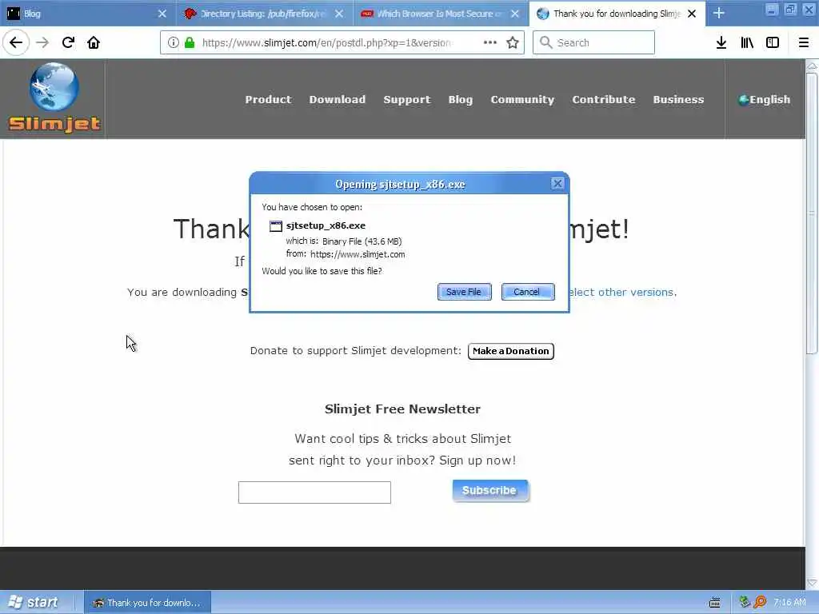Open the Firefox home page
819x614 pixels.
(94, 42)
